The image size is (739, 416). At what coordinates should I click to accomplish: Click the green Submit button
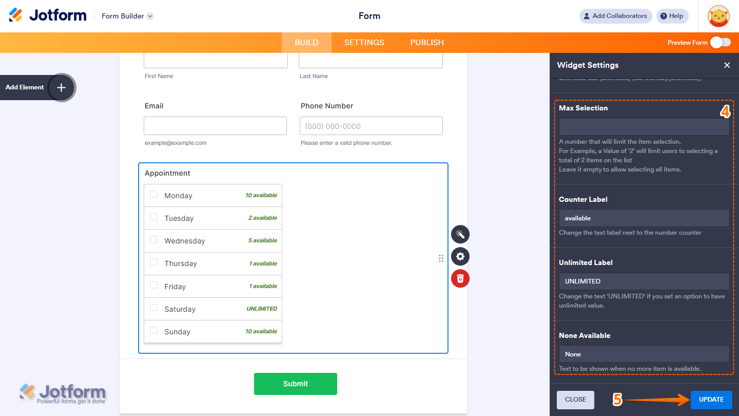(296, 384)
